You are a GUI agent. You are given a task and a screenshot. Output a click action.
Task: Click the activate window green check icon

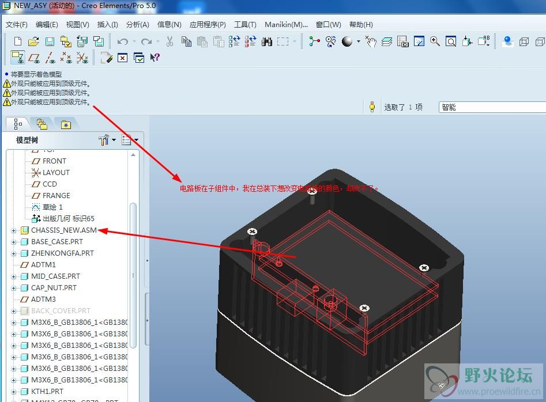click(139, 58)
